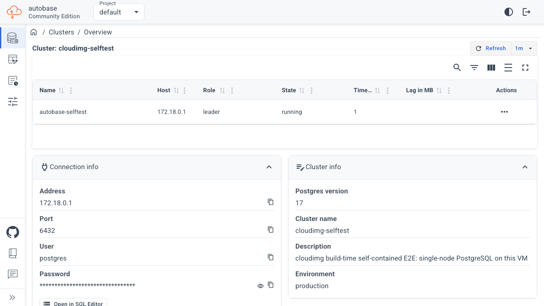
Task: Expand the sidebar with double-chevron
Action: [x=12, y=297]
